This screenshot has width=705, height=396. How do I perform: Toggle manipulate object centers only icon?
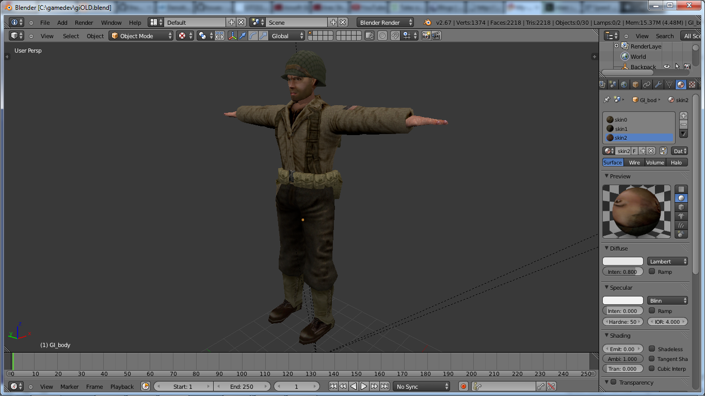[219, 36]
